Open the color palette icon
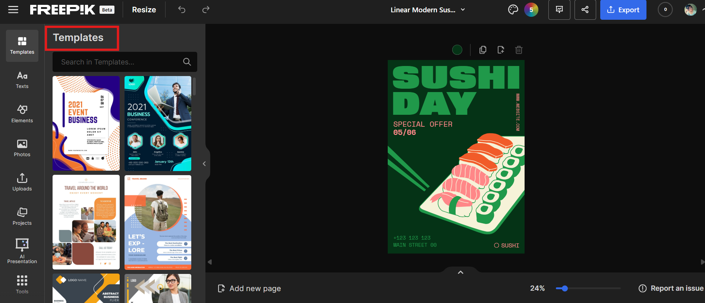The height and width of the screenshot is (303, 705). pos(513,10)
